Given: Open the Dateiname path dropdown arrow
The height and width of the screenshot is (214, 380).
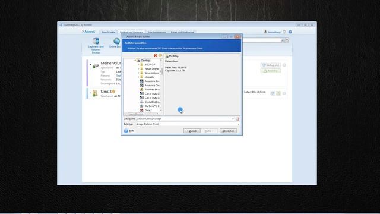Looking at the screenshot, I should coord(233,119).
